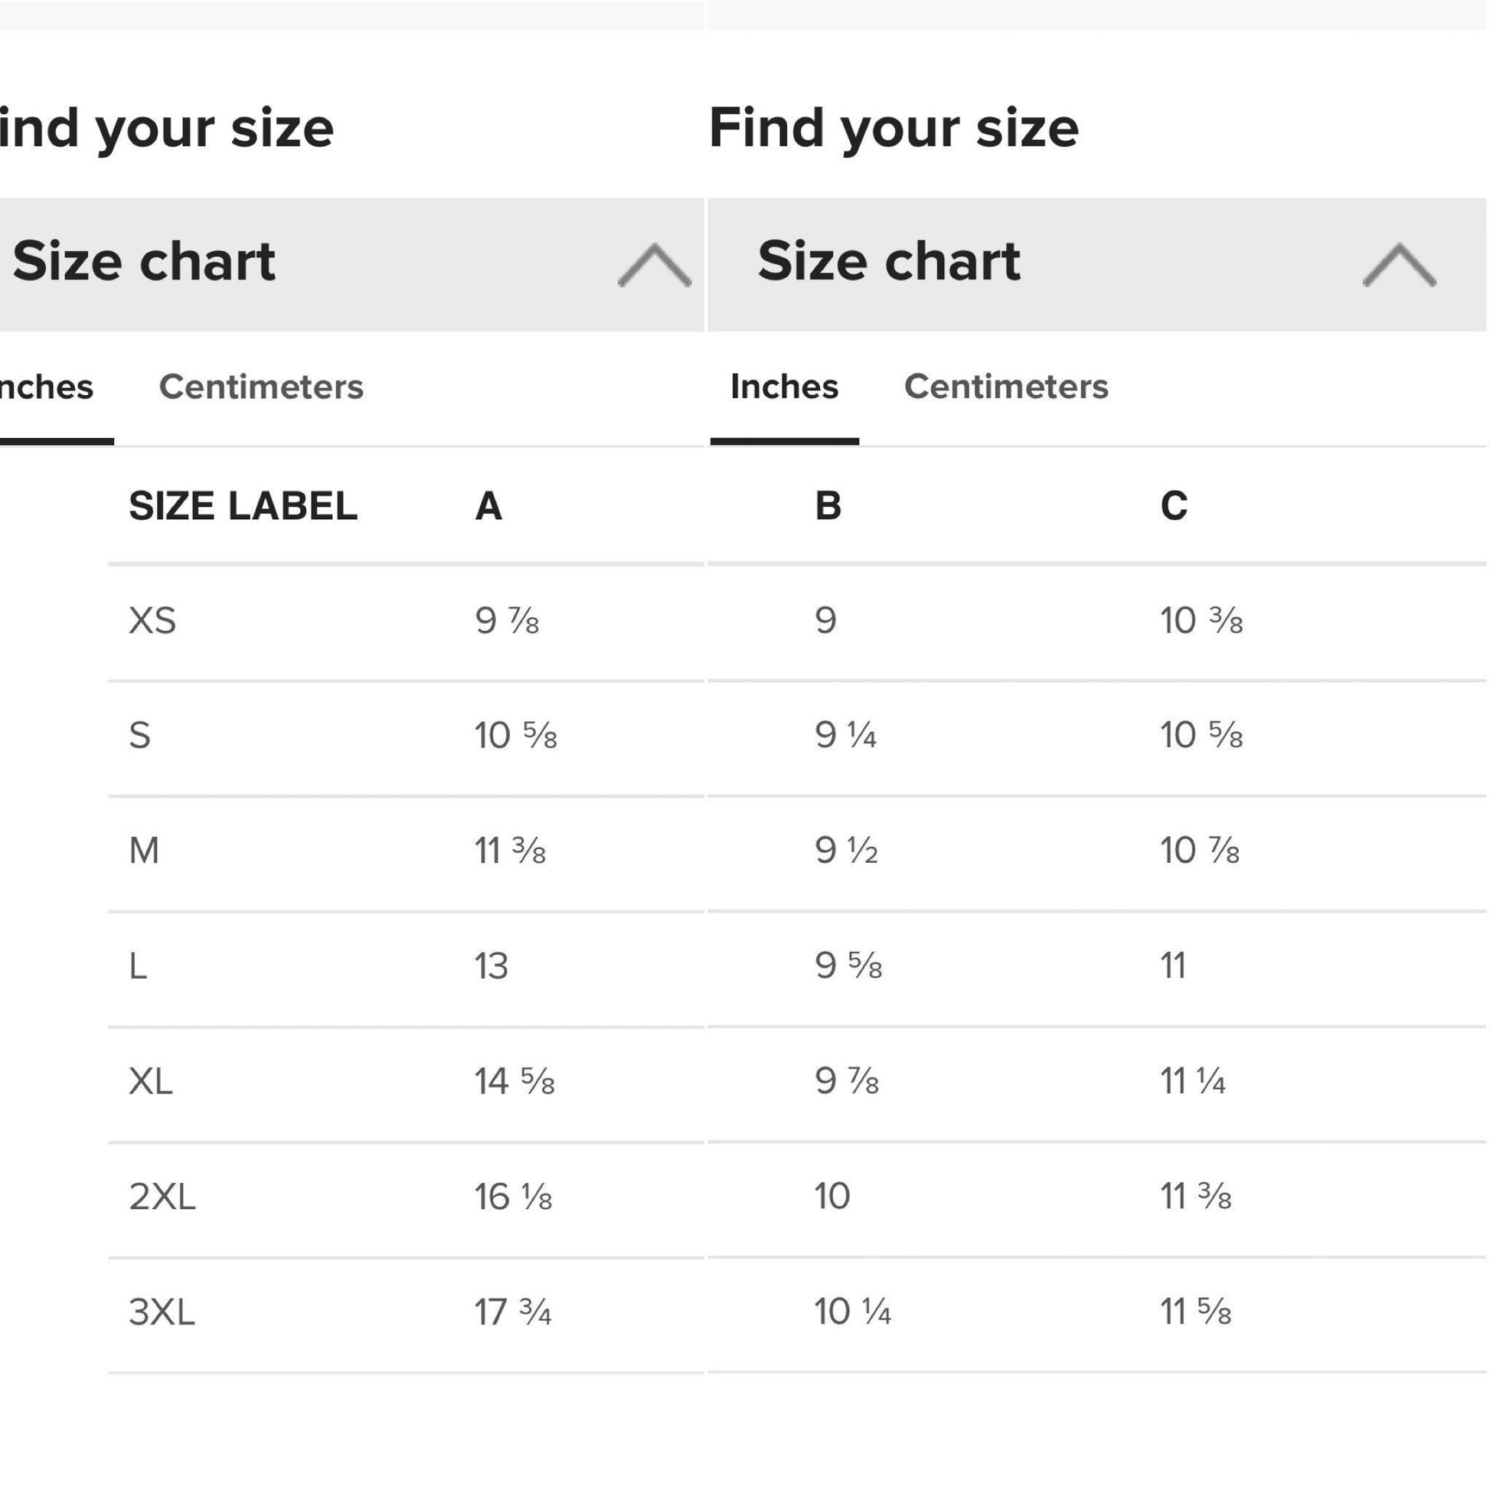1490x1490 pixels.
Task: Click the SIZE LABEL column header
Action: point(243,506)
